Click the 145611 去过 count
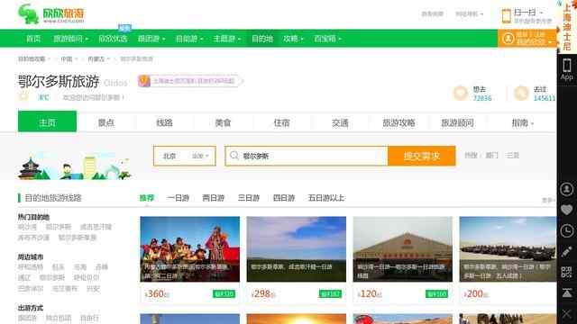The height and width of the screenshot is (324, 577). pyautogui.click(x=545, y=98)
